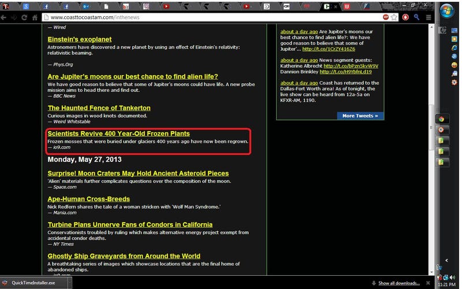
Task: Close the active Coast to Coast tab
Action: 336,6
